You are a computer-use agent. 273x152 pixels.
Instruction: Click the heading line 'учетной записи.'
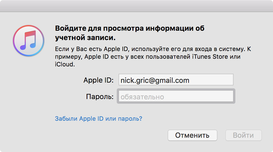coord(85,38)
